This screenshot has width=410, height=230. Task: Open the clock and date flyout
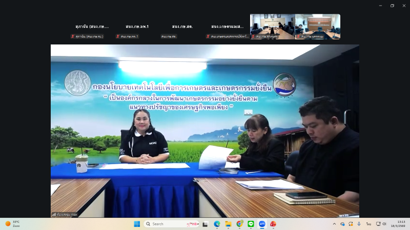(x=397, y=224)
